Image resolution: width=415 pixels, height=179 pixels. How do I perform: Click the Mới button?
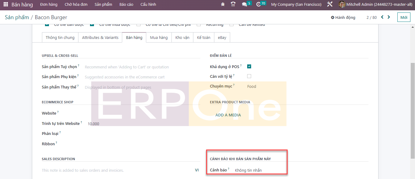403,17
